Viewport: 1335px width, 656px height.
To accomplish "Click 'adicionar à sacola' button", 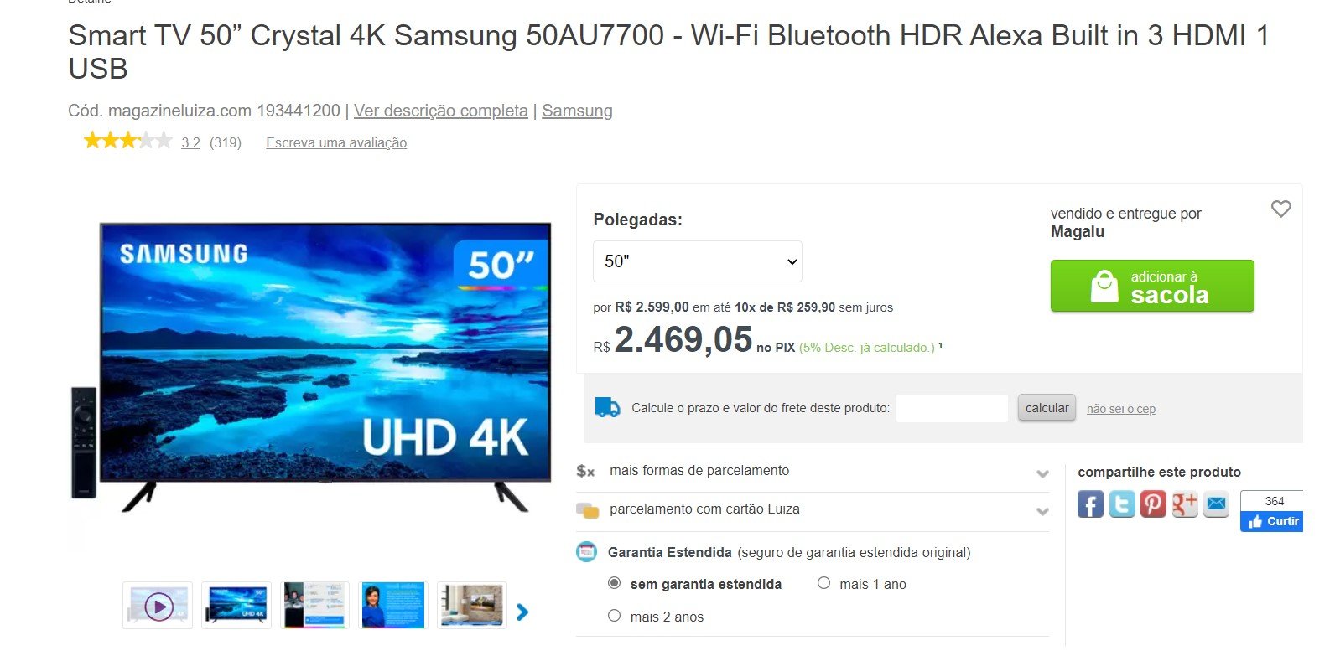I will 1152,287.
